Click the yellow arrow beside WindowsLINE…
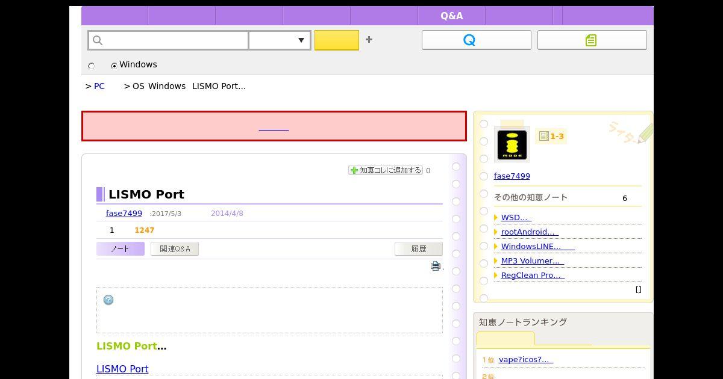This screenshot has width=723, height=379. coord(496,247)
